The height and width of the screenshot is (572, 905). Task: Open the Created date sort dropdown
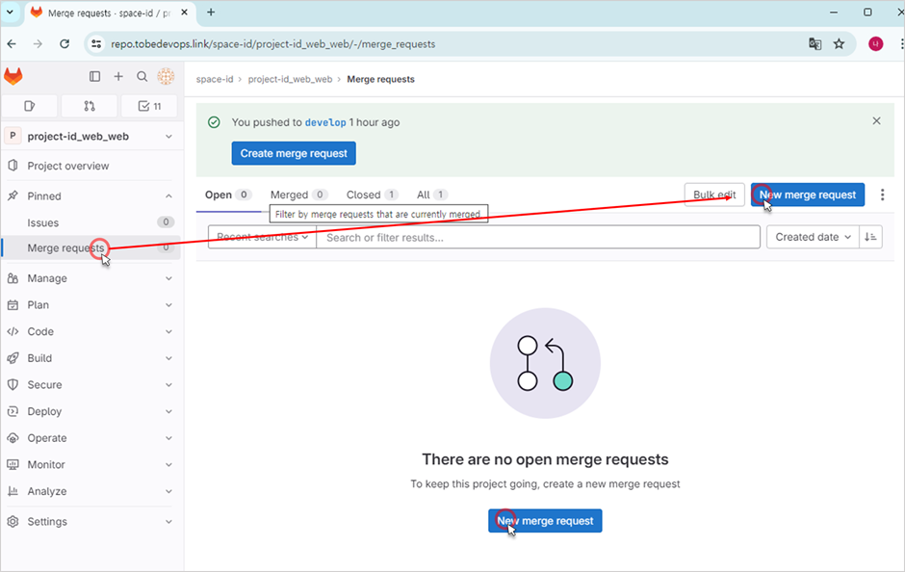[814, 237]
